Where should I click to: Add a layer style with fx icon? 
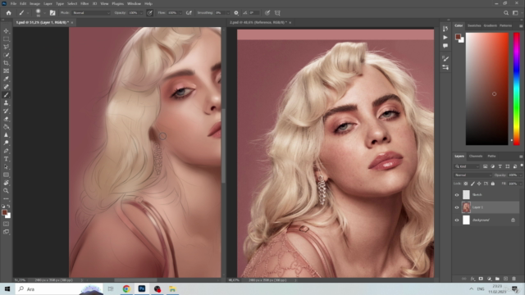[472, 279]
